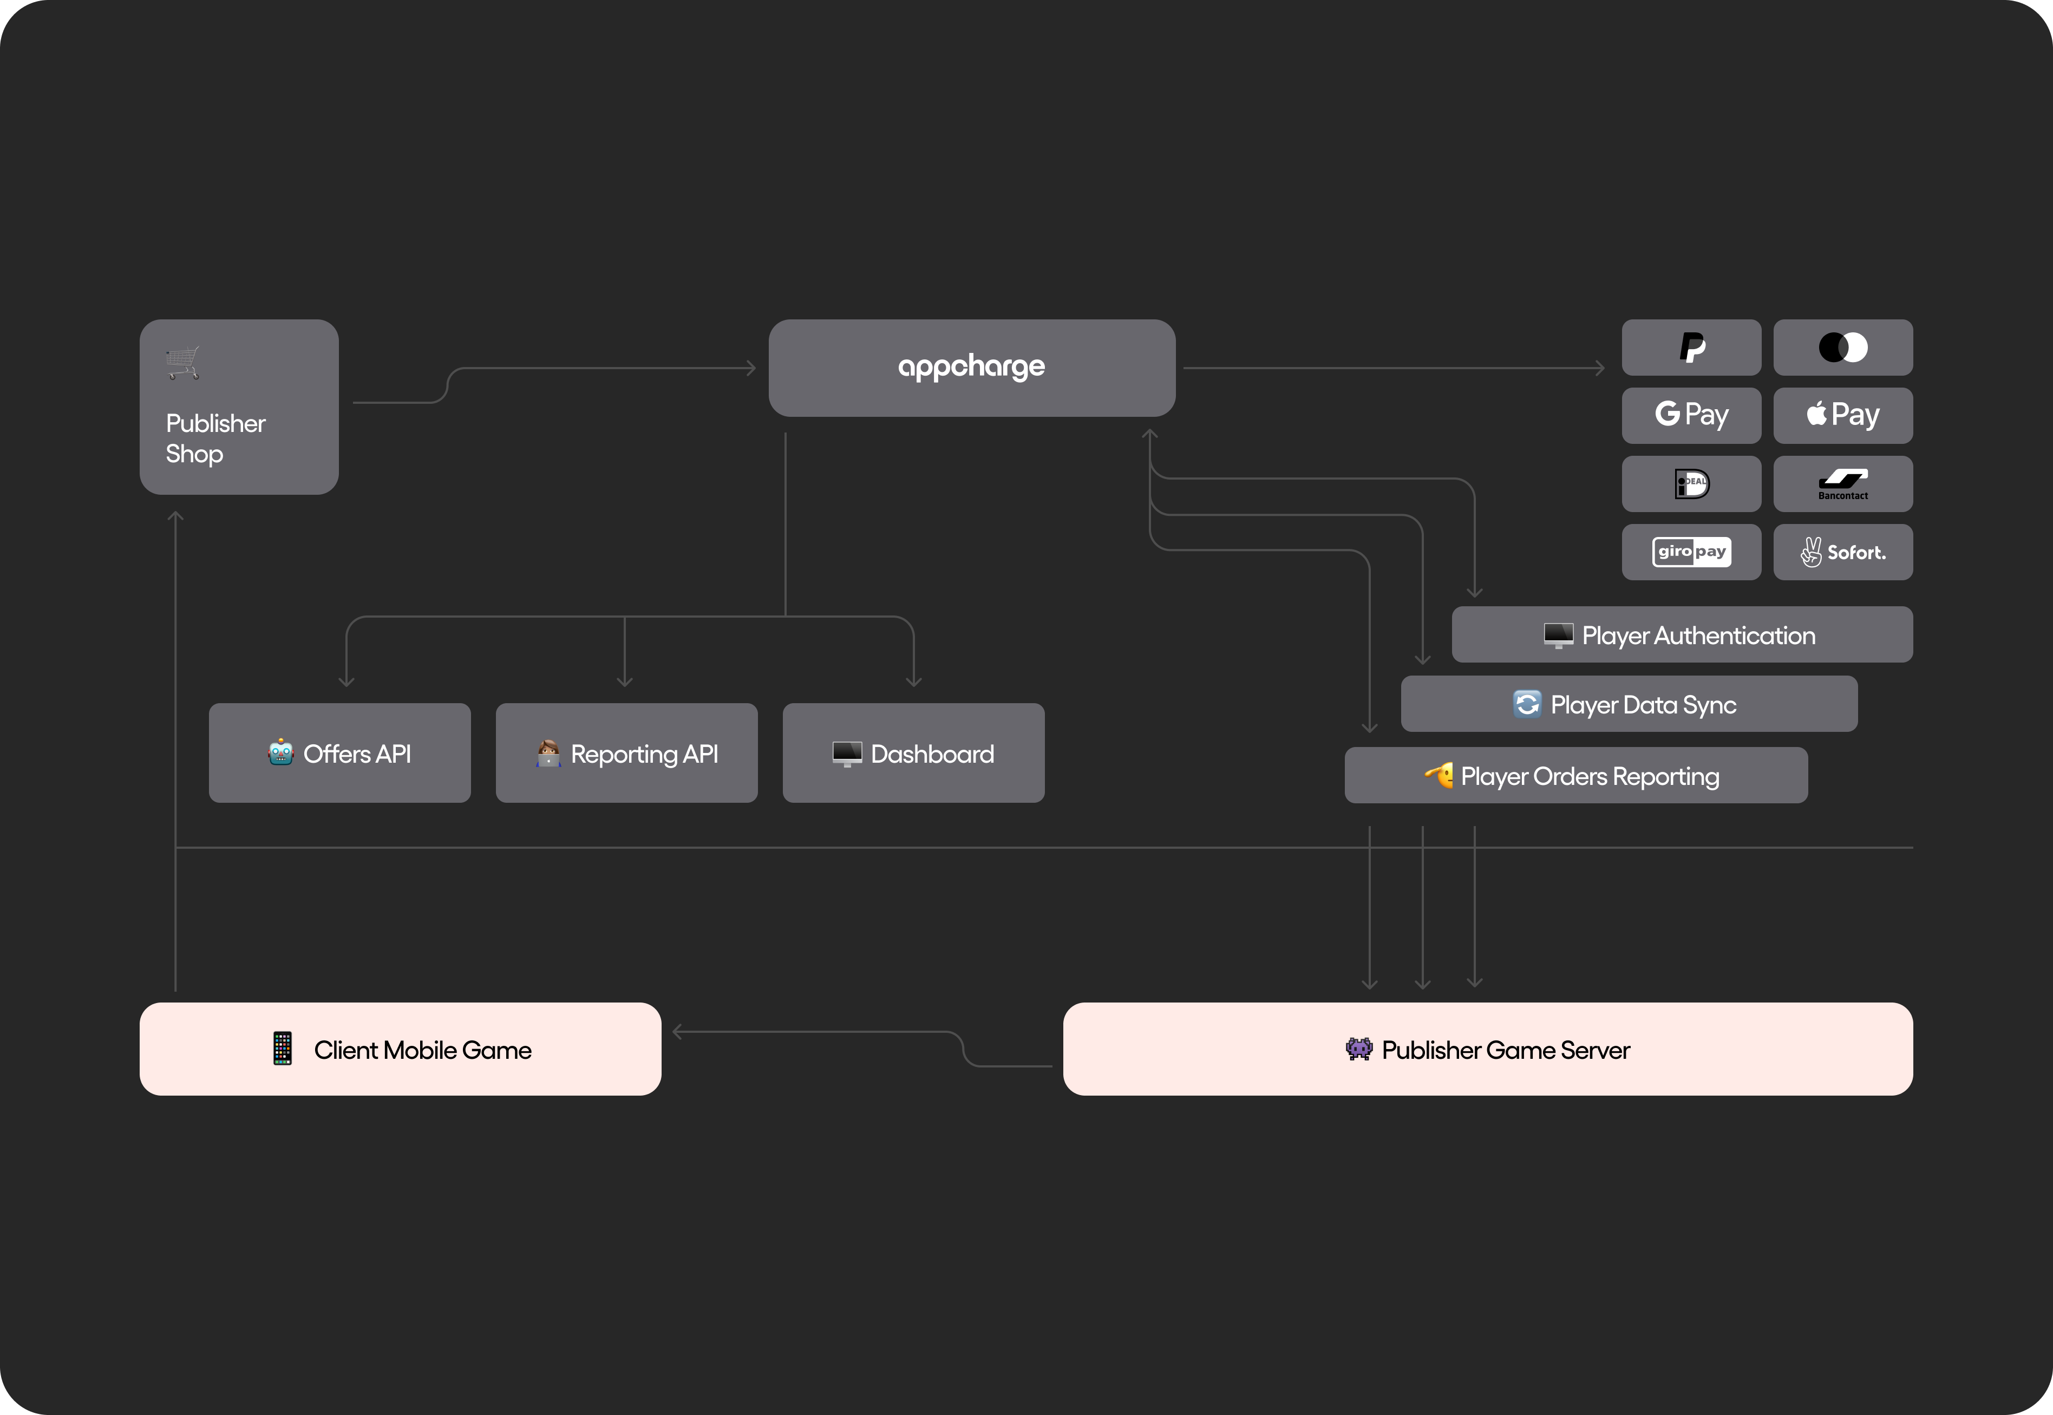2053x1415 pixels.
Task: Select the Apple Pay tile
Action: (1842, 415)
